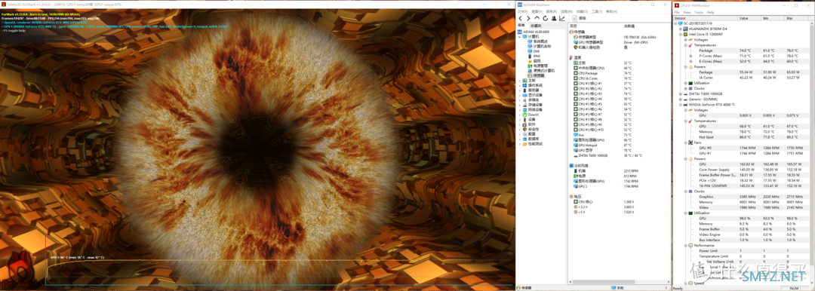Open View menu in HWMonitor
Viewport: 815px width, 291px height.
point(687,12)
